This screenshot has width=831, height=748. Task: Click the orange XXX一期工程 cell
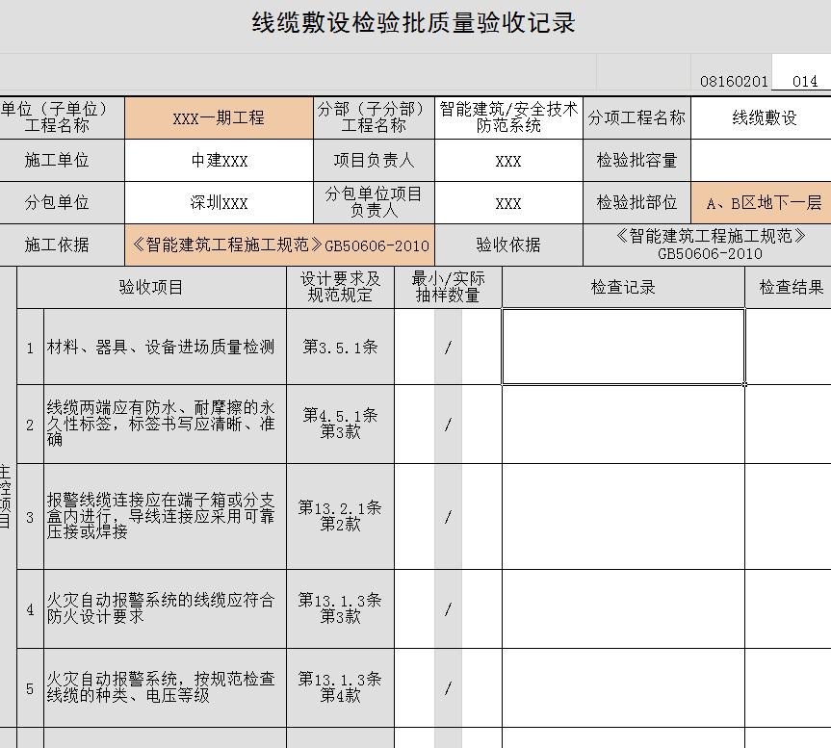(219, 118)
